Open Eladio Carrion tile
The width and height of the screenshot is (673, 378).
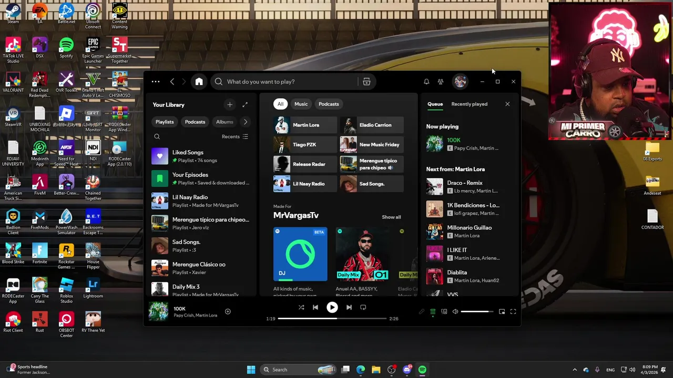372,125
